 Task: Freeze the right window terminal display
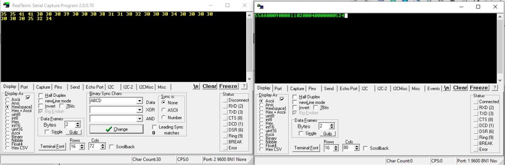pos(479,88)
